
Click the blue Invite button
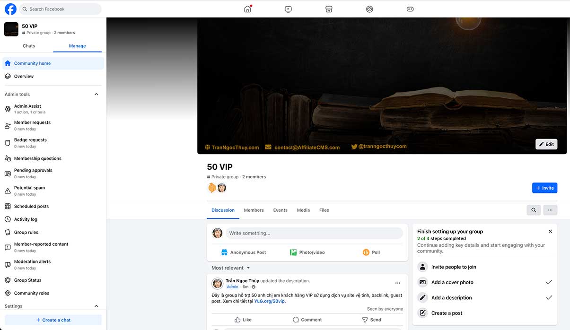[544, 188]
